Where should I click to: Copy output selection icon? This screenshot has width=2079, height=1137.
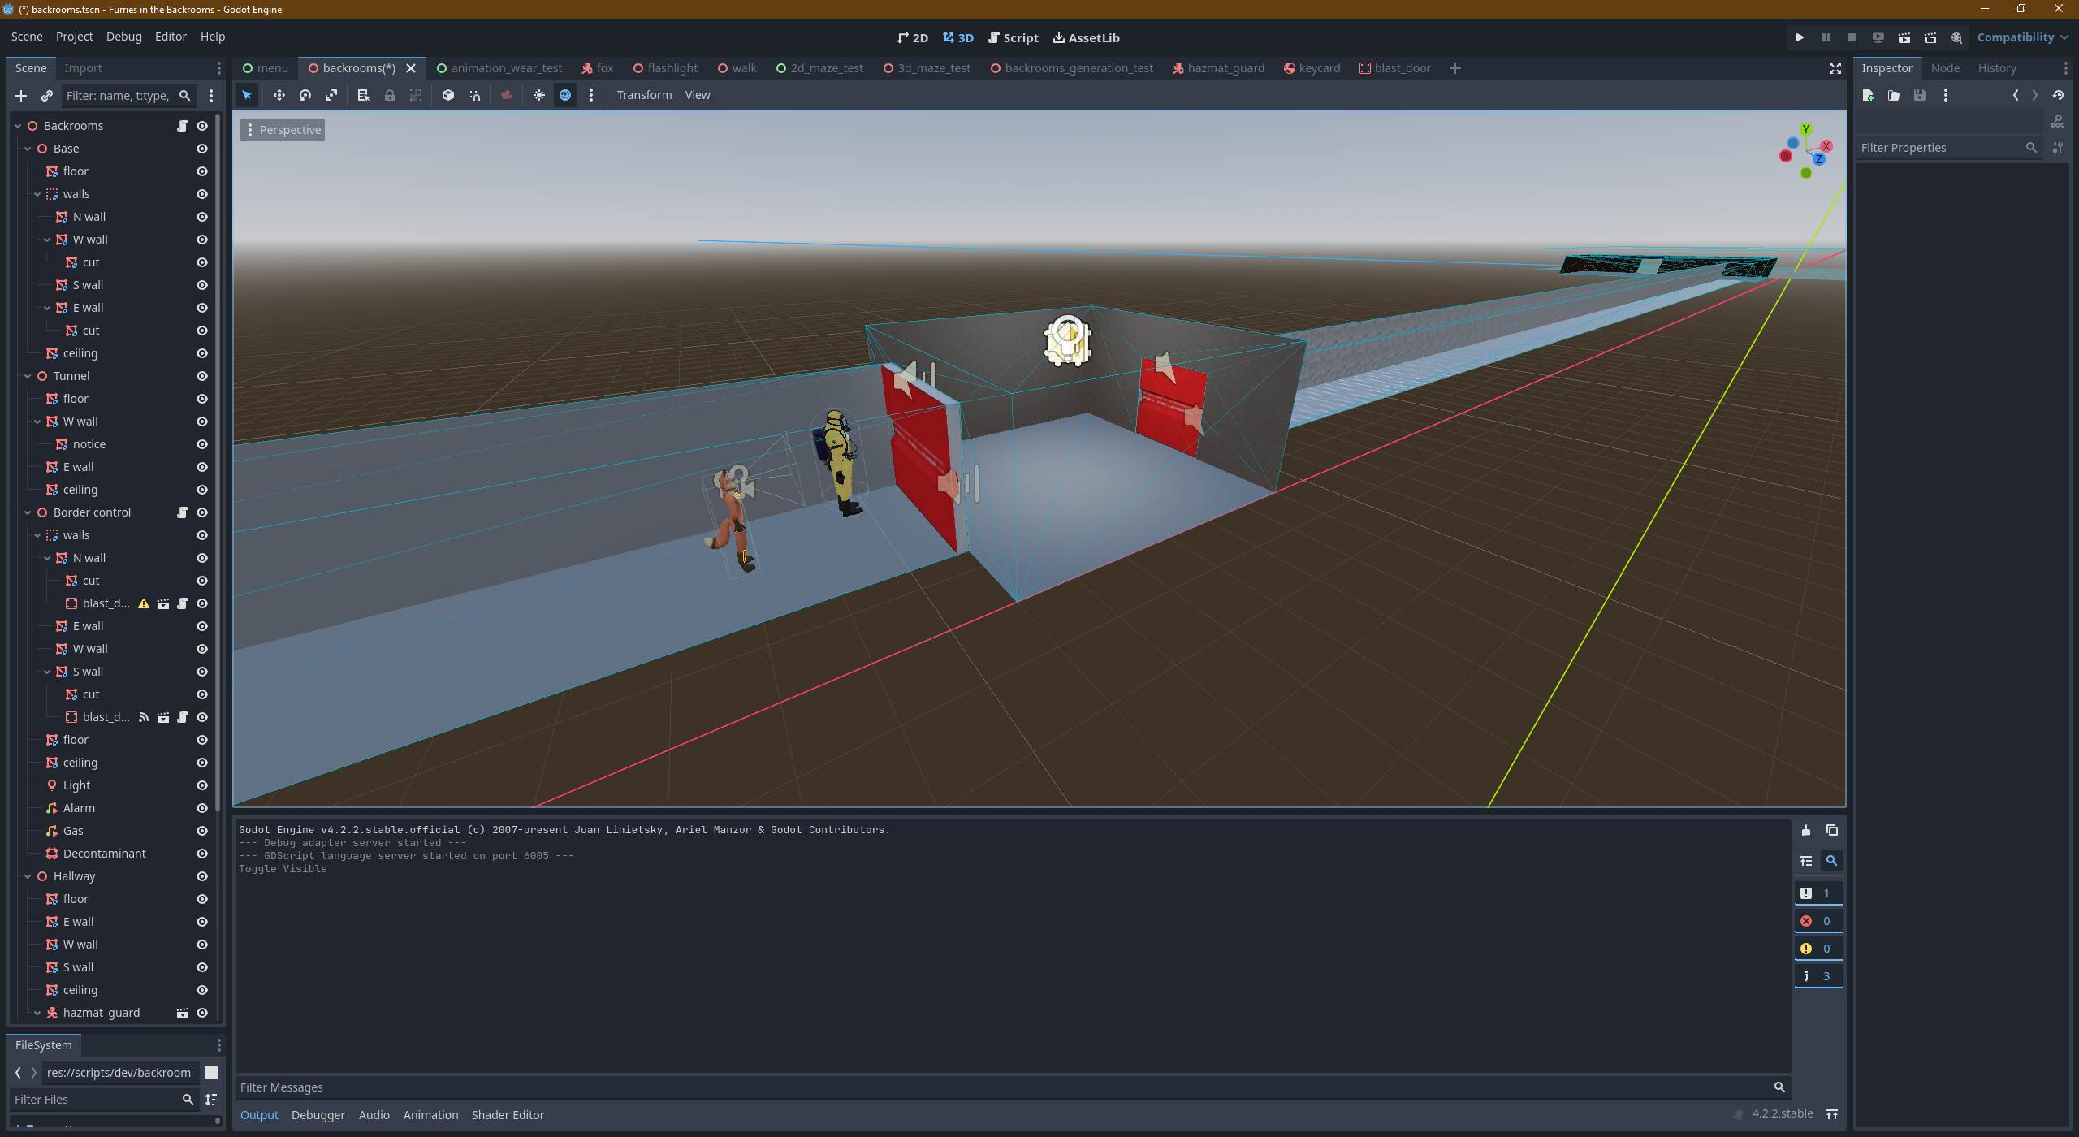click(x=1831, y=830)
